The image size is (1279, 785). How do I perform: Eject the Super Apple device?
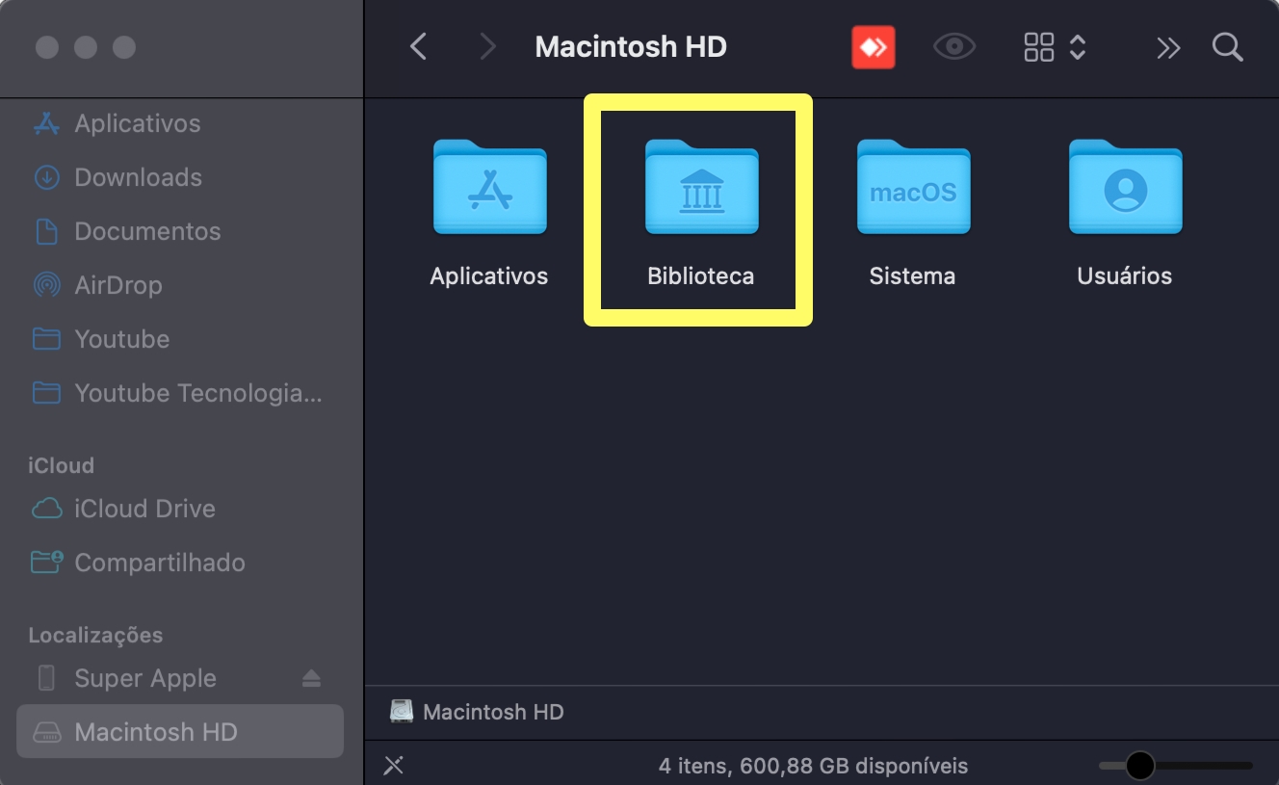point(311,678)
